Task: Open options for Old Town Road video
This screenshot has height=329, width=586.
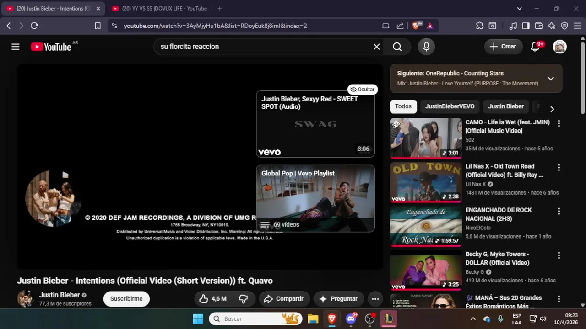Action: click(x=559, y=167)
